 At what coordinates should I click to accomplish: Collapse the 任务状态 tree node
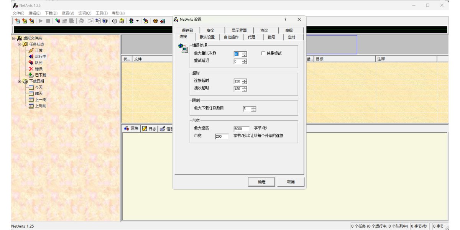pos(20,44)
